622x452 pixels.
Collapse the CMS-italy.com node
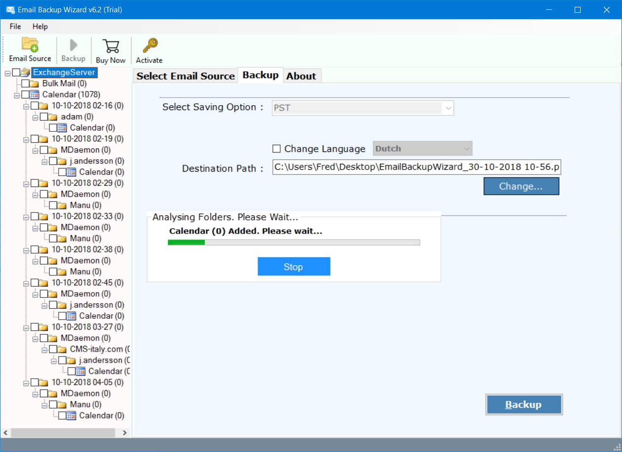click(x=44, y=349)
